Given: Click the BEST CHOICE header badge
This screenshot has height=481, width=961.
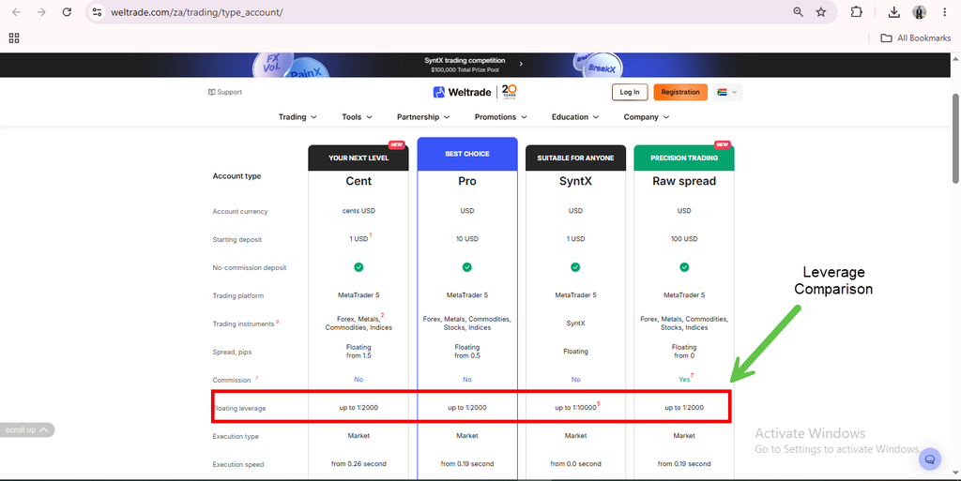Looking at the screenshot, I should tap(467, 154).
